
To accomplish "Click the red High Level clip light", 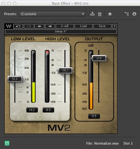I will pyautogui.click(x=47, y=52).
